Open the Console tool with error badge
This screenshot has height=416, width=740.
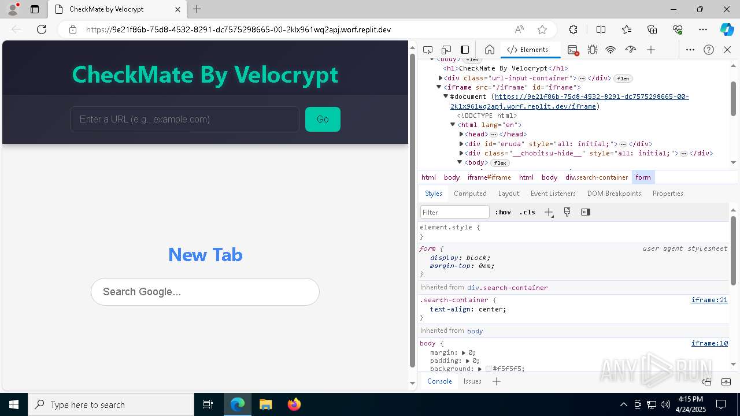point(573,50)
